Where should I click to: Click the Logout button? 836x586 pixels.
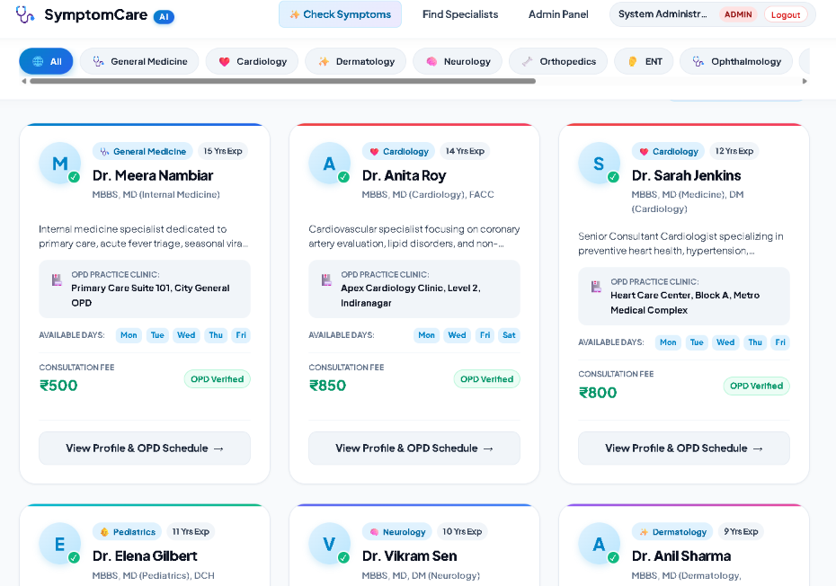[786, 15]
